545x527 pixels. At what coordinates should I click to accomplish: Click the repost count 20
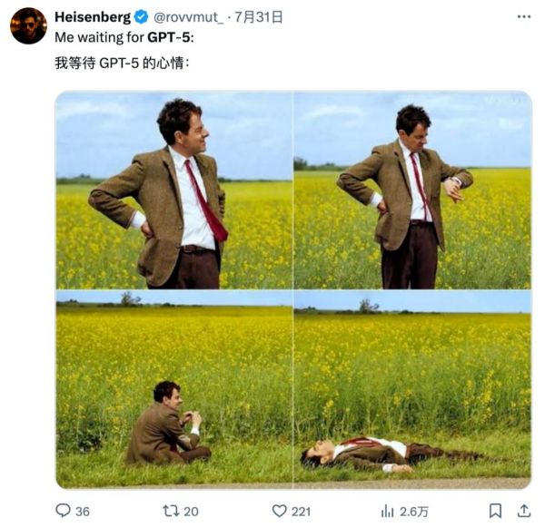[x=191, y=512]
